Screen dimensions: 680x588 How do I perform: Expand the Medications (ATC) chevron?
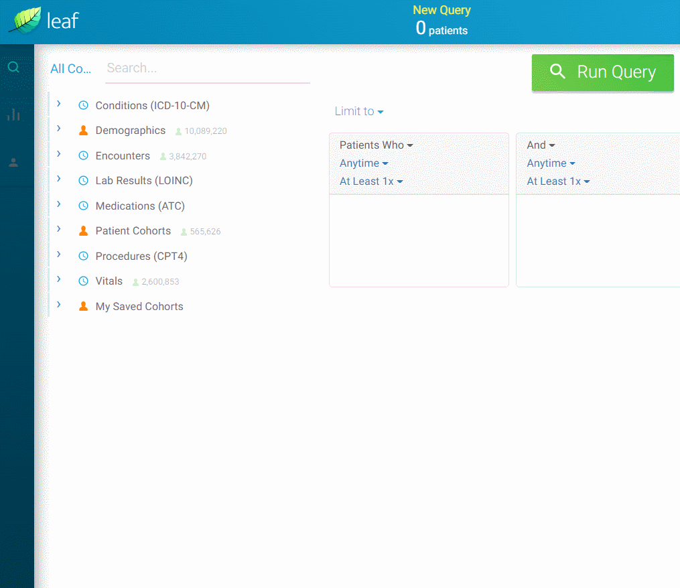(x=59, y=204)
